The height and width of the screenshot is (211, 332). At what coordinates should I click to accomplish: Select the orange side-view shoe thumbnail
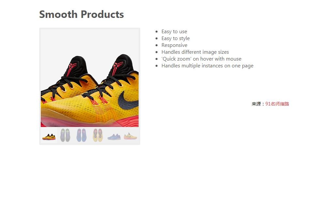pyautogui.click(x=49, y=135)
